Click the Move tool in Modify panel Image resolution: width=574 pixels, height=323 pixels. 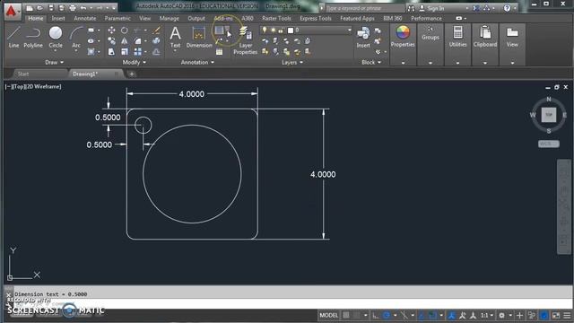click(111, 30)
